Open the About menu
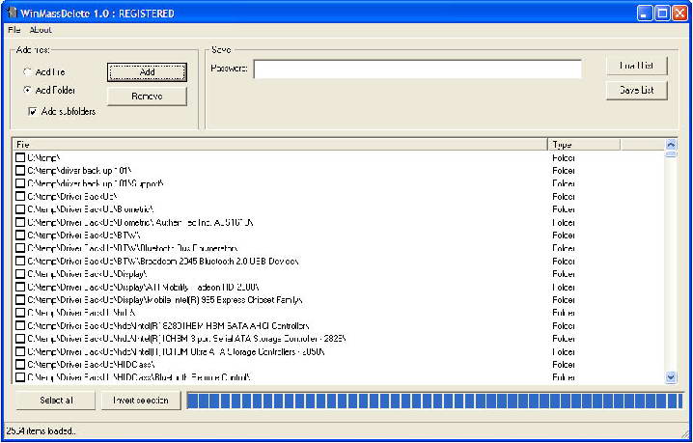Screen dimensions: 693x443 (41, 30)
